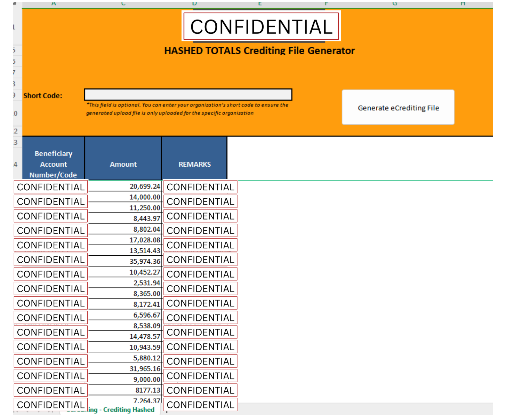
Task: Select the amount cell 9,000.00
Action: [x=125, y=380]
